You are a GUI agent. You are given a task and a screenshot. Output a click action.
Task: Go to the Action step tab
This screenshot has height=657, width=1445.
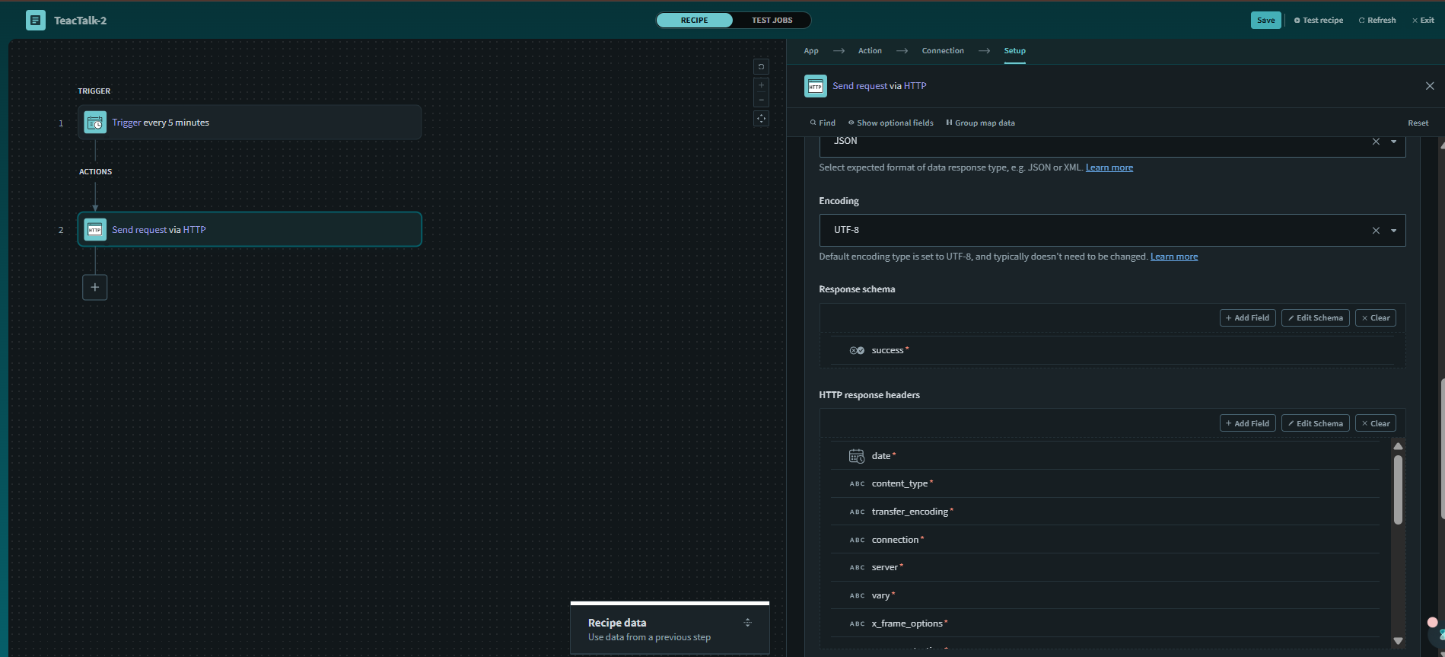pos(870,51)
